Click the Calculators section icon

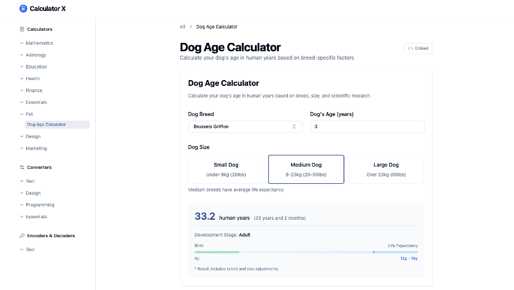point(22,29)
